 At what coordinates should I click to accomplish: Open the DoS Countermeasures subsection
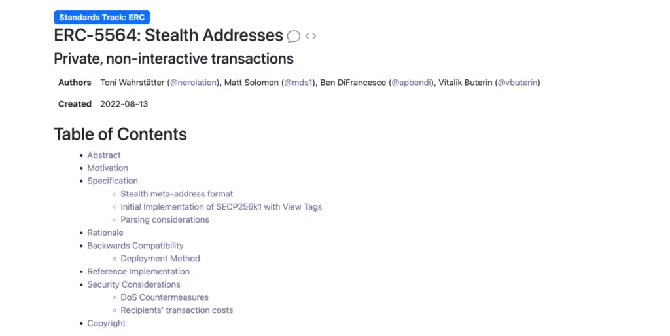tap(164, 297)
